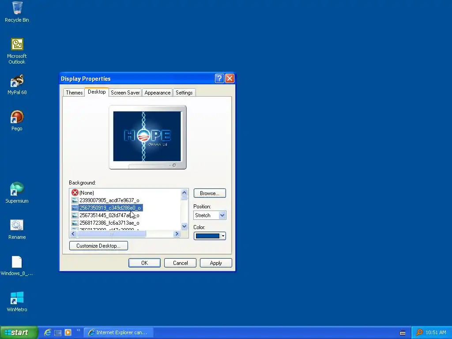Click the clock showing 10:51 AM
The height and width of the screenshot is (339, 452).
436,332
